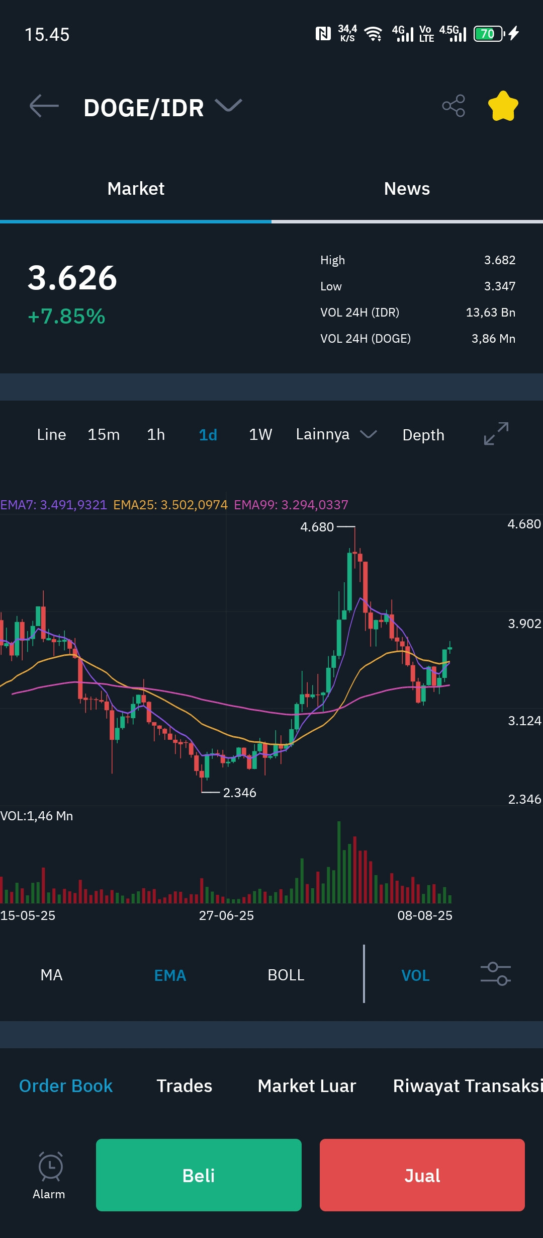Tap the +7.85% change value

click(66, 317)
